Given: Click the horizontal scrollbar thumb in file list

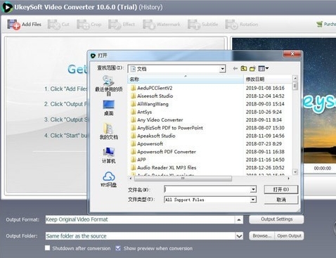Looking at the screenshot, I should [183, 179].
